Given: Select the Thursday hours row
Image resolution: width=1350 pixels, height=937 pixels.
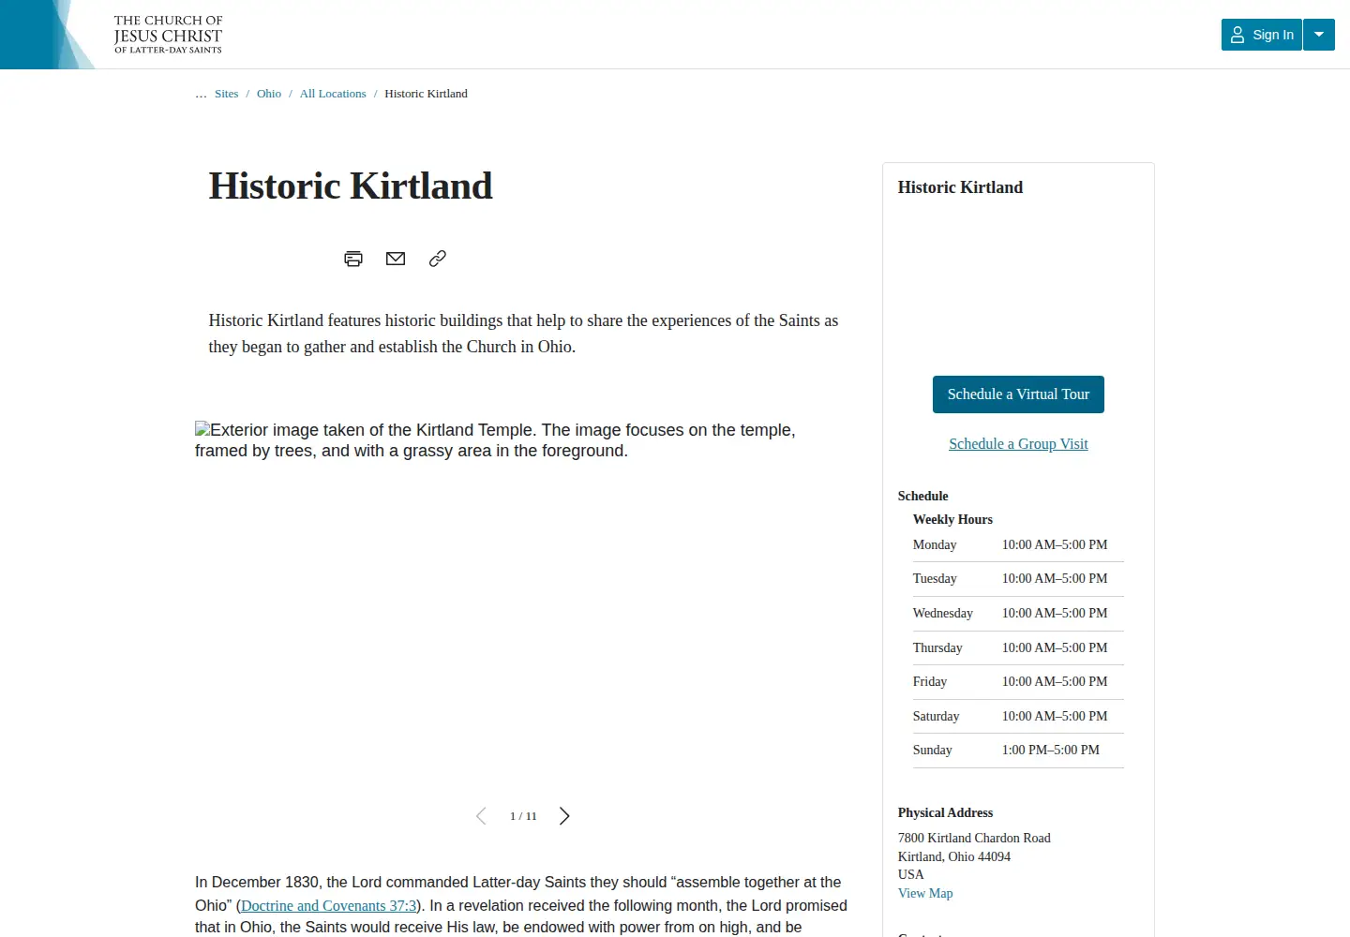Looking at the screenshot, I should tap(1018, 648).
